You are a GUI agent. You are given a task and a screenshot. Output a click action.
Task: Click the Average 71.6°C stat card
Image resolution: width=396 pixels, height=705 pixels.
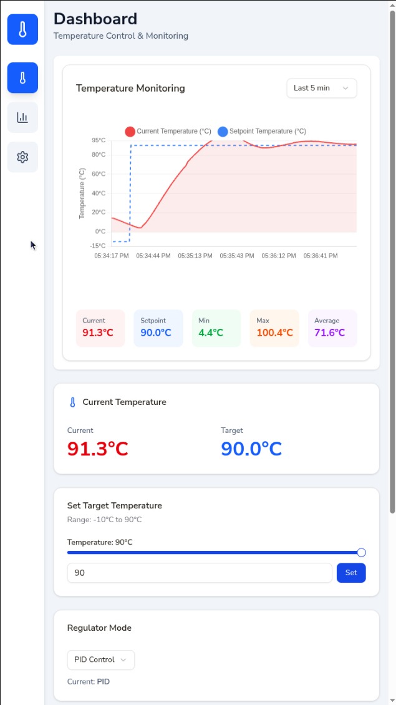[x=332, y=328]
